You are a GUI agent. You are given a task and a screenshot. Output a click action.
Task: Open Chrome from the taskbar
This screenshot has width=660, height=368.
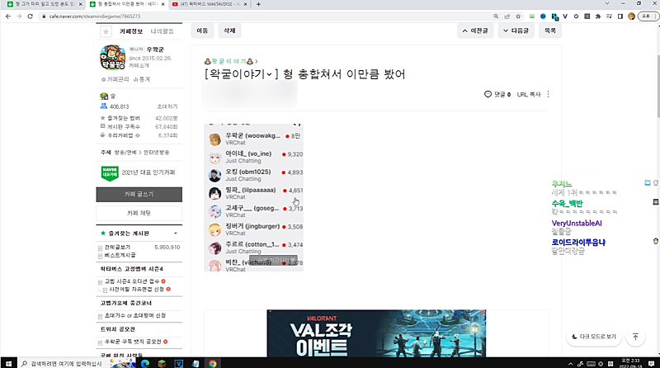coord(213,363)
